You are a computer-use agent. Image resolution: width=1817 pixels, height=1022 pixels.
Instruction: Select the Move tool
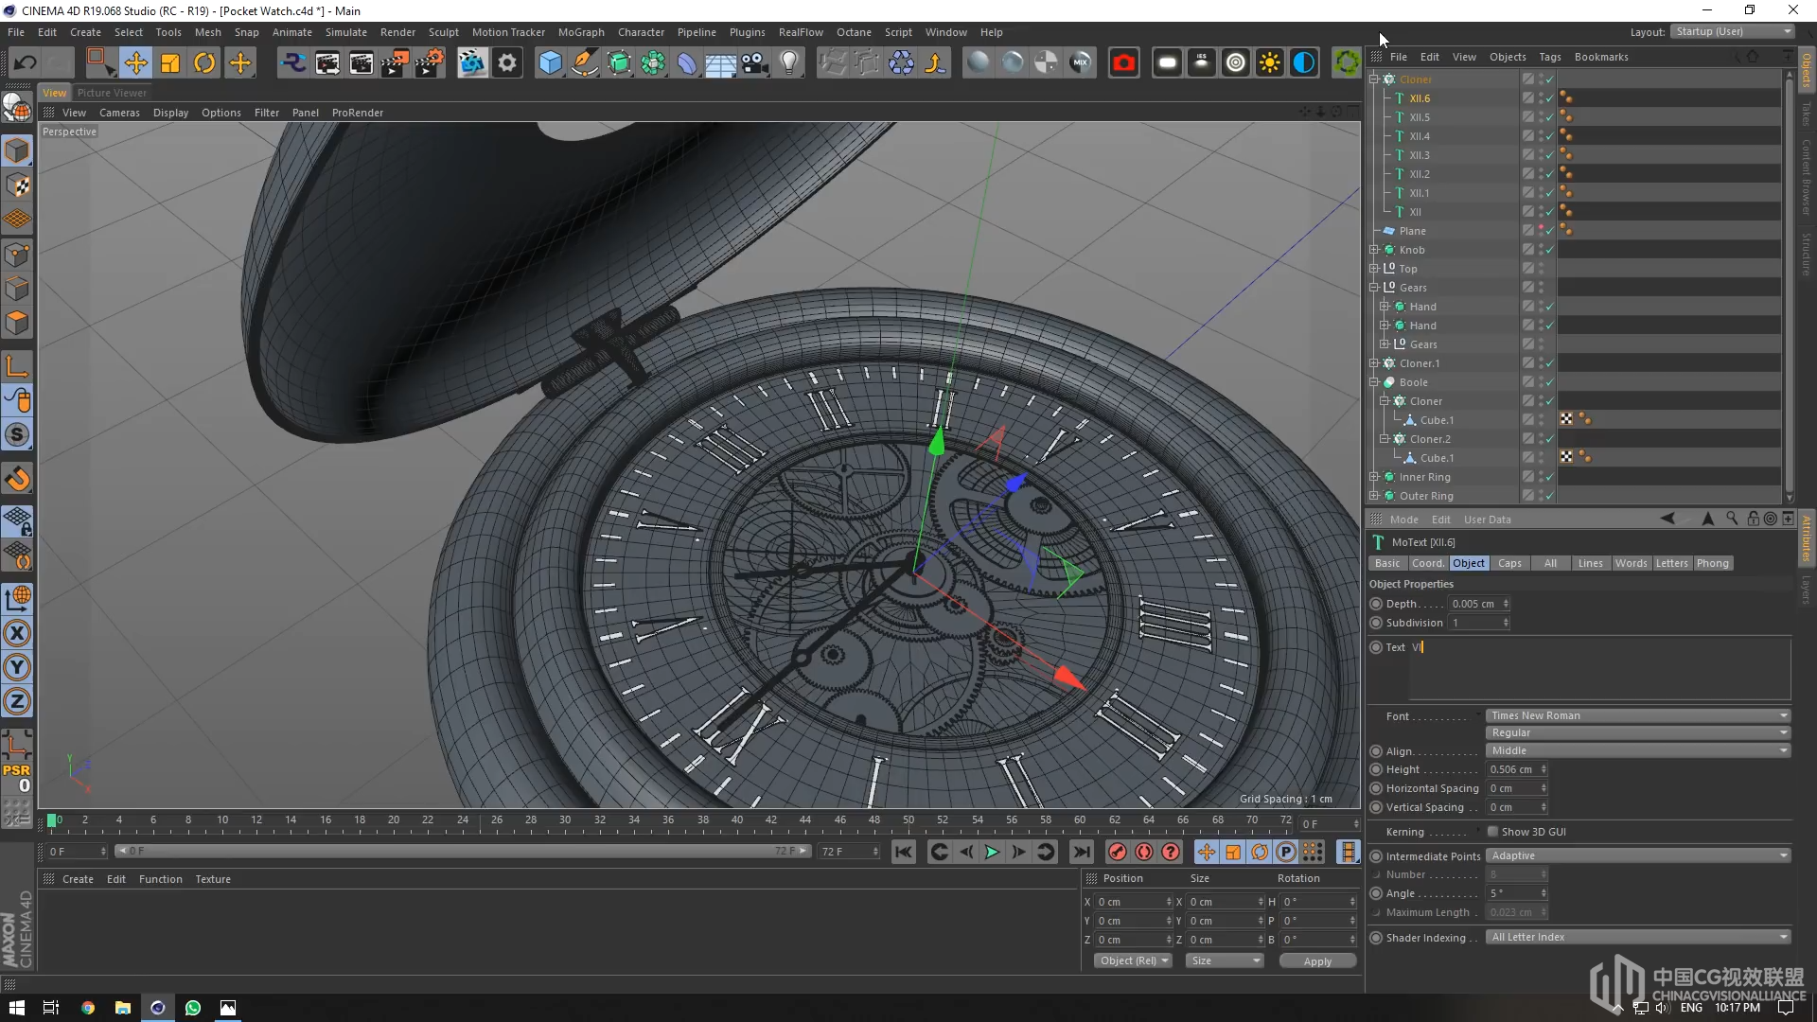coord(135,63)
